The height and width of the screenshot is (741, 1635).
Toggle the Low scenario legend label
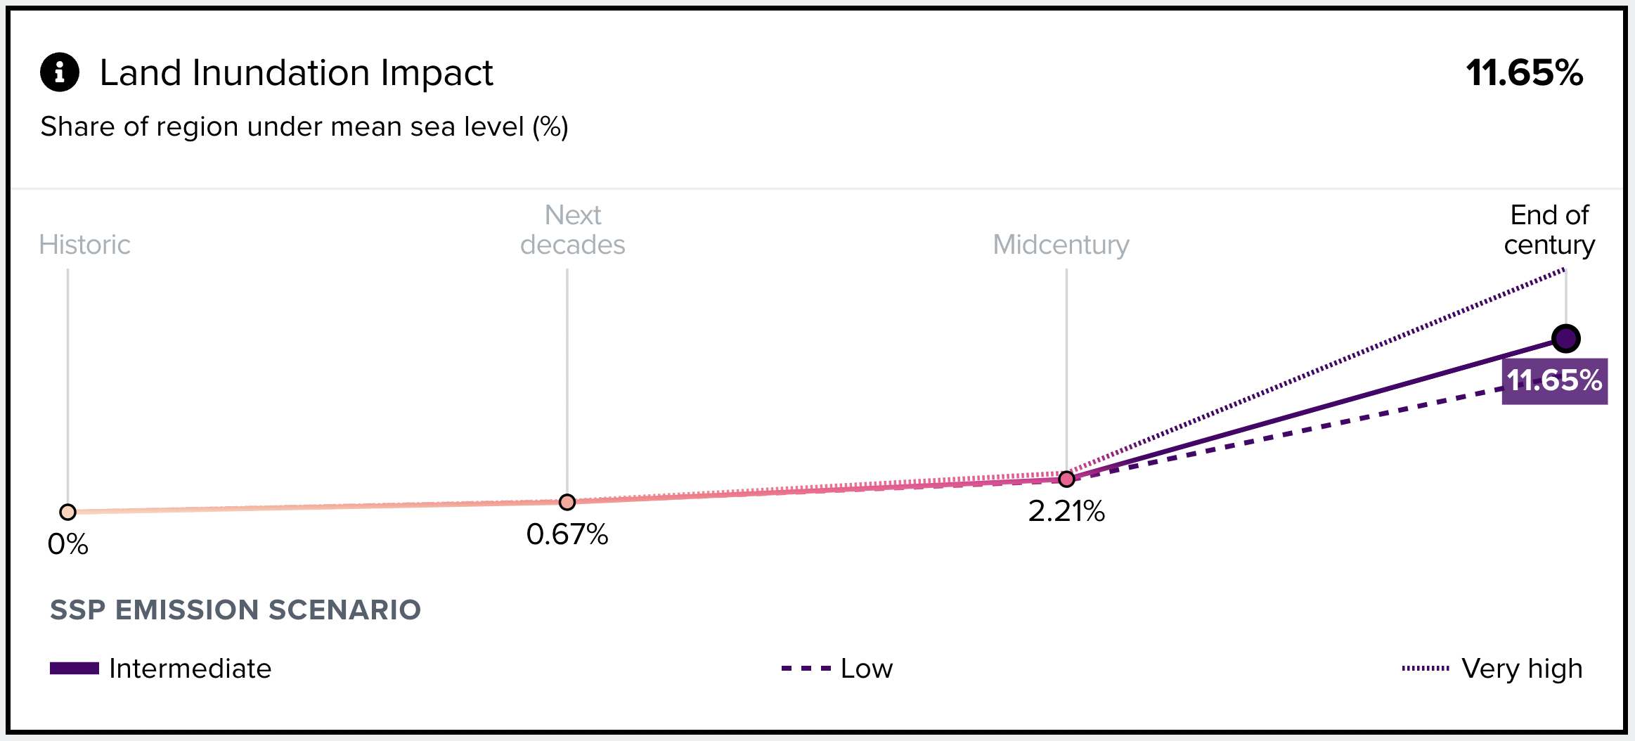(866, 669)
